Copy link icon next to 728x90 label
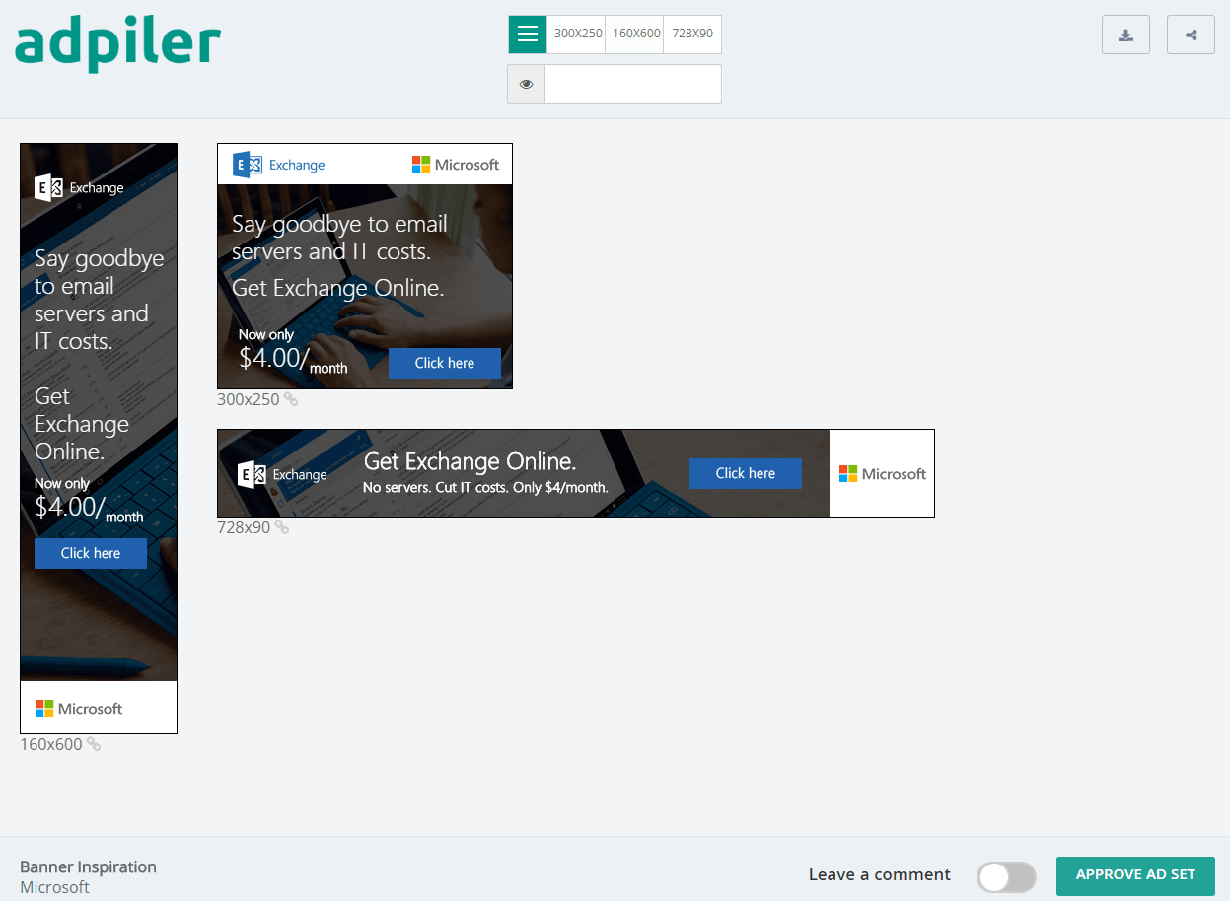Screen dimensions: 1230x901 pos(282,527)
